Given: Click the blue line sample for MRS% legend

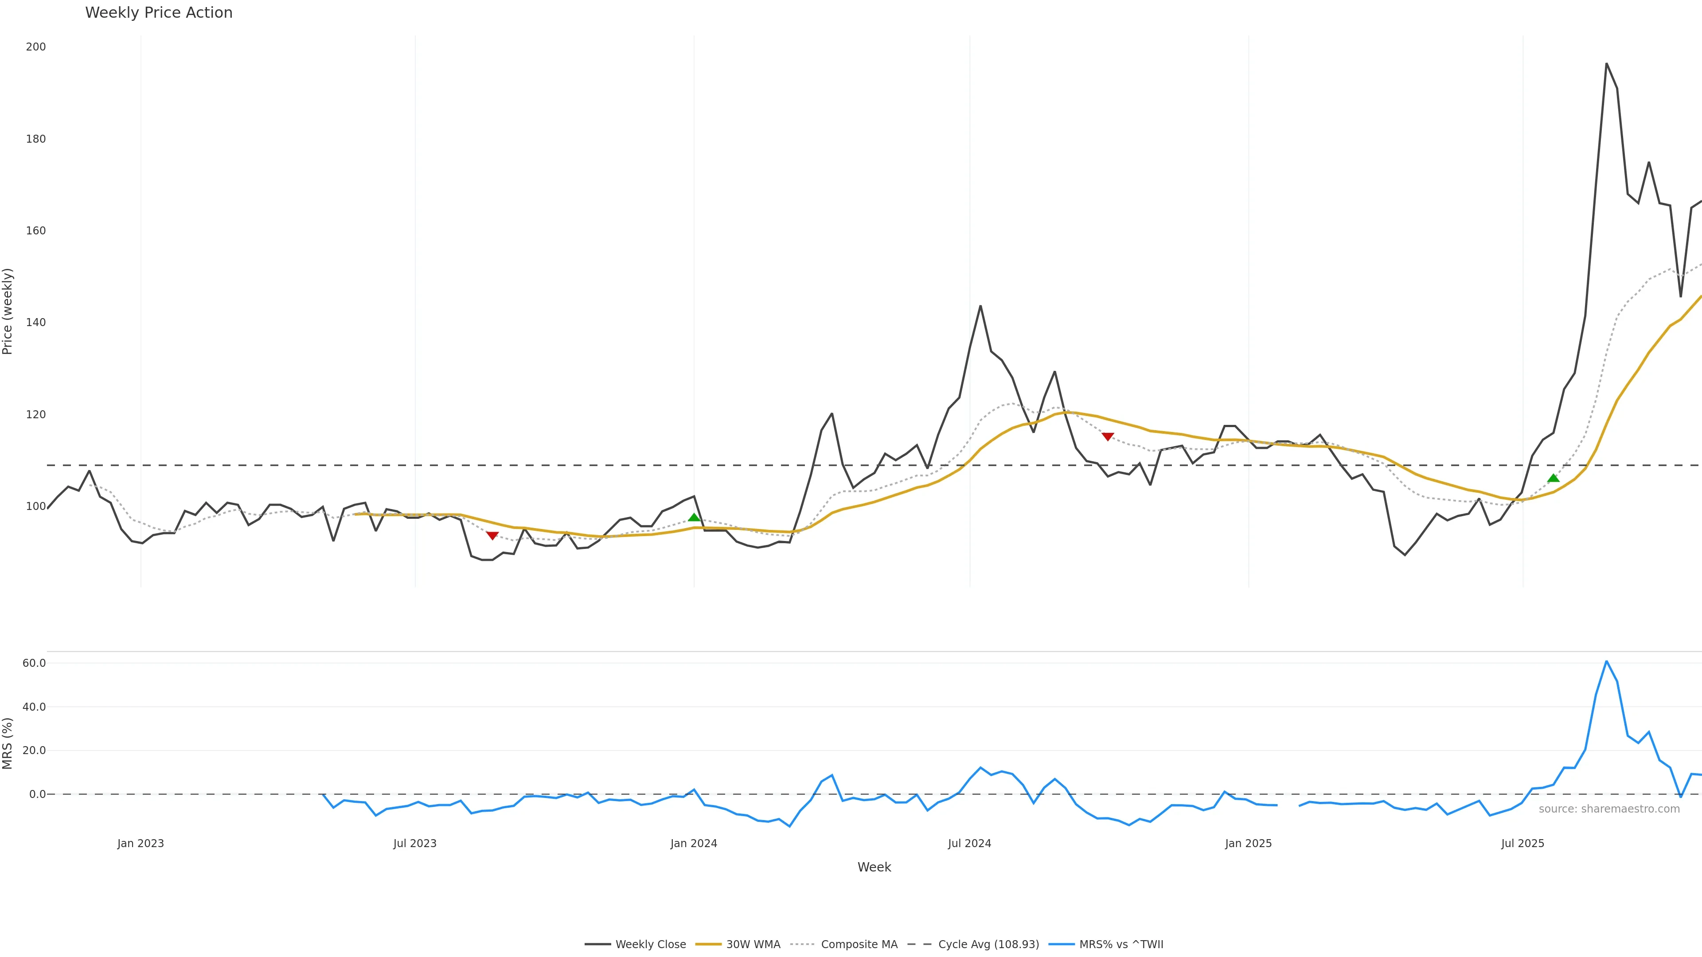Looking at the screenshot, I should tap(1061, 945).
